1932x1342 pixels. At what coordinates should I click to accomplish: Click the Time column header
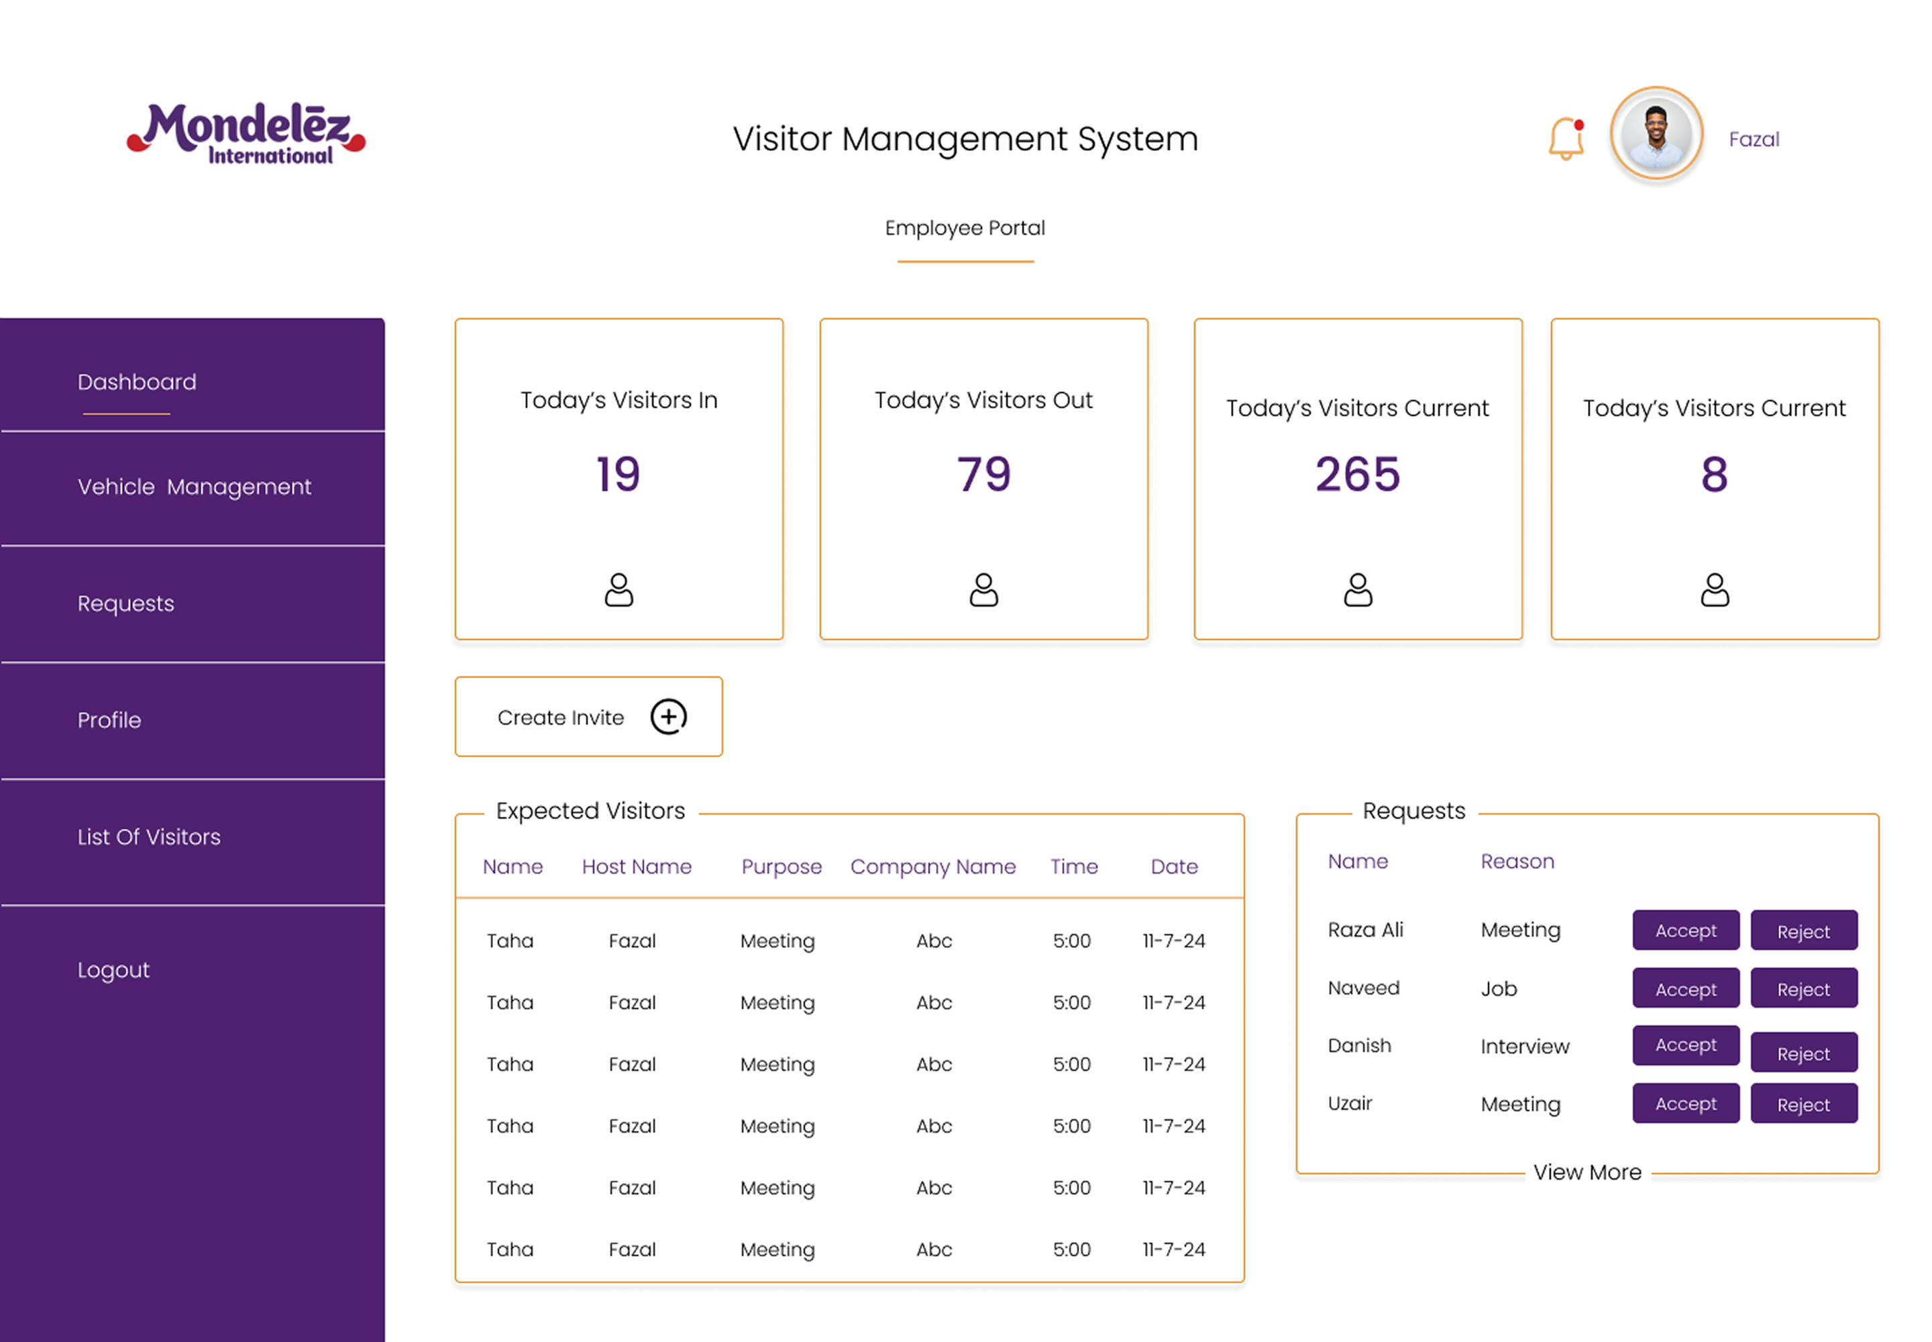(x=1073, y=866)
